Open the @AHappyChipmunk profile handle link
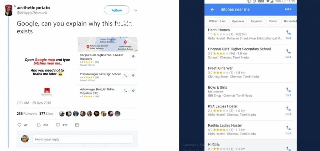320x151 pixels. click(32, 13)
